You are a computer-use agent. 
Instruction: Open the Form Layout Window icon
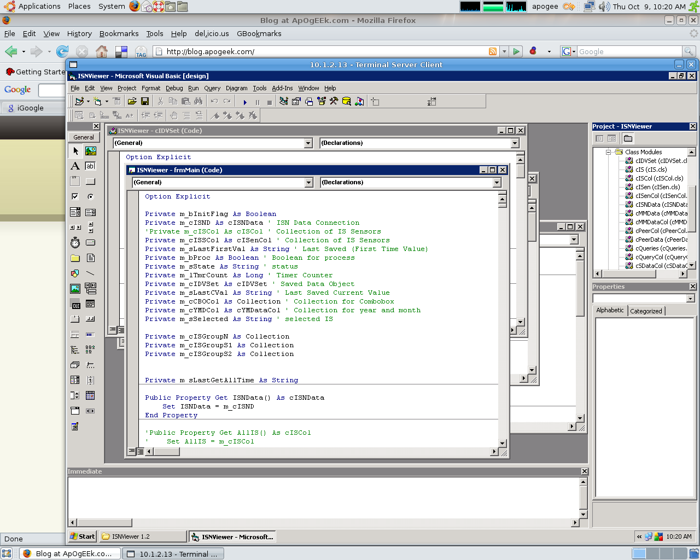coord(309,101)
